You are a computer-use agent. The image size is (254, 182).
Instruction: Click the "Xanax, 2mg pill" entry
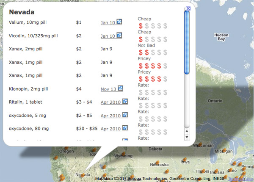click(25, 49)
